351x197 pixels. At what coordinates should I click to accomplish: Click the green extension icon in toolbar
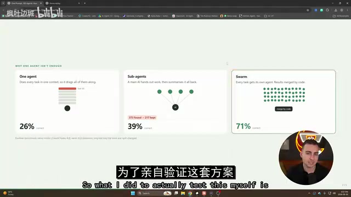(x=321, y=10)
